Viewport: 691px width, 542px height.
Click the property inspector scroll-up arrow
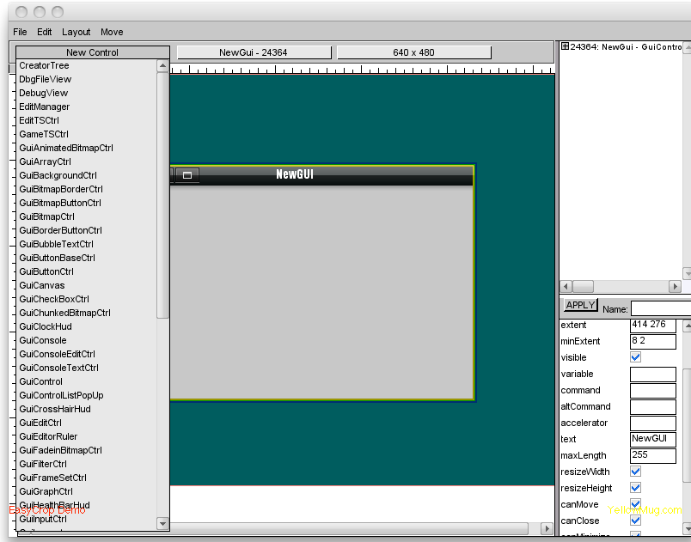coord(686,326)
